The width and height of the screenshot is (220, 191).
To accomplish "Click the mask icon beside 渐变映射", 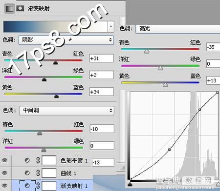I will (20, 8).
